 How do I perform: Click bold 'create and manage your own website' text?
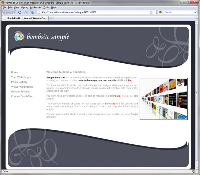coord(96,80)
